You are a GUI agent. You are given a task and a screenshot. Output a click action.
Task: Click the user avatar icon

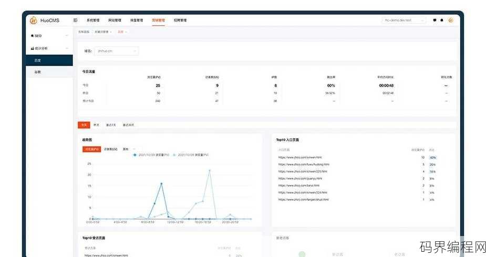451,20
